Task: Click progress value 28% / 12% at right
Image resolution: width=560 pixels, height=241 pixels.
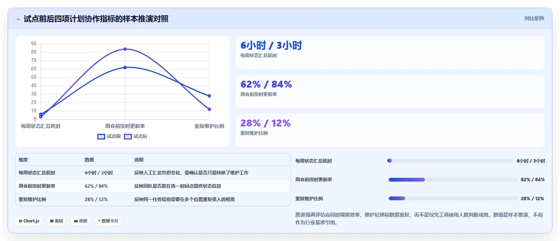Action: (x=532, y=199)
